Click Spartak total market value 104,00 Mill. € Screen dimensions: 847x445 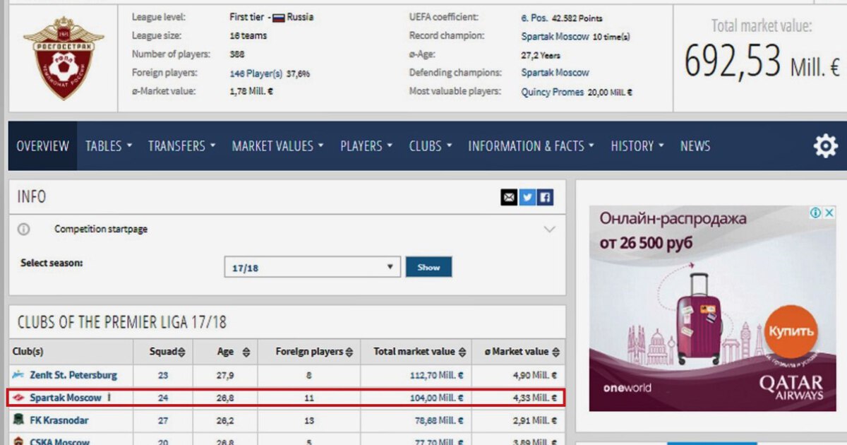[437, 398]
